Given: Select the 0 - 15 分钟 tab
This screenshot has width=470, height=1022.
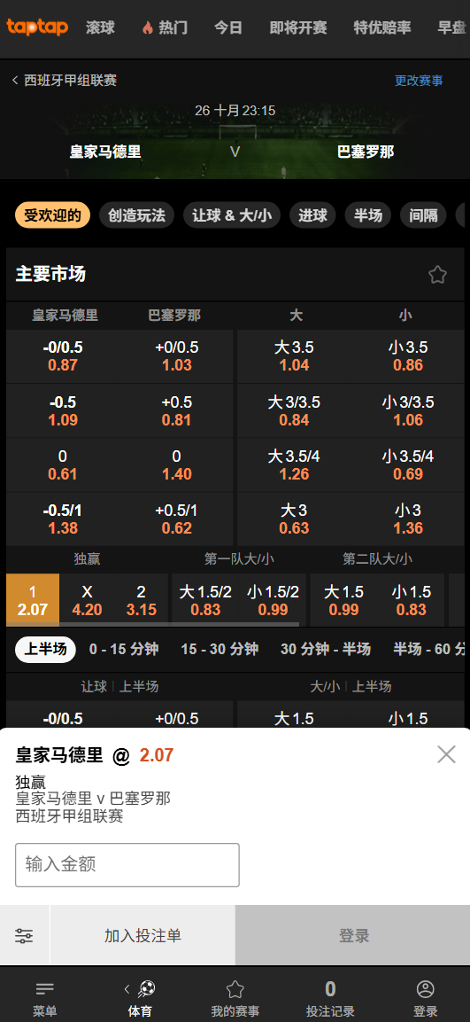Looking at the screenshot, I should tap(124, 649).
